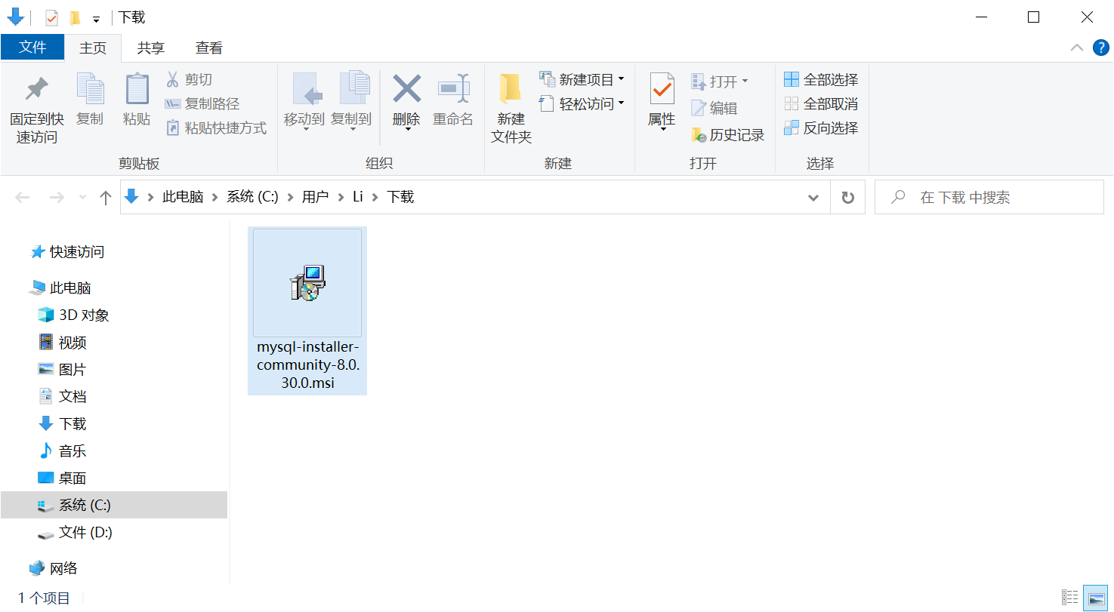Select mysql-installer-community-8.0.30.0.msi file
Screen dimensions: 1114x612
[307, 310]
